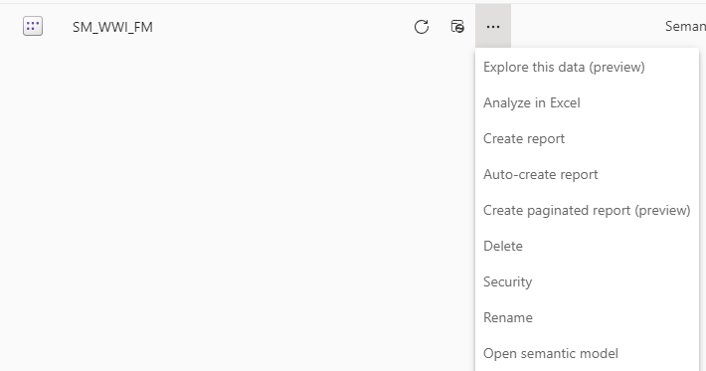Screen dimensions: 706x371
Task: Toggle the More options ellipsis button
Action: [493, 27]
